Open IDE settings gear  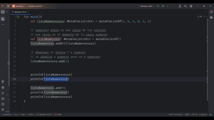[x=191, y=6]
